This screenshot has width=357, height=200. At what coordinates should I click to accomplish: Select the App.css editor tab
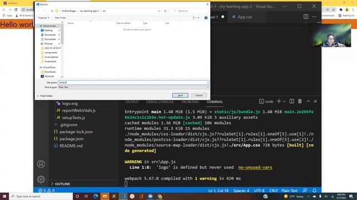(244, 17)
